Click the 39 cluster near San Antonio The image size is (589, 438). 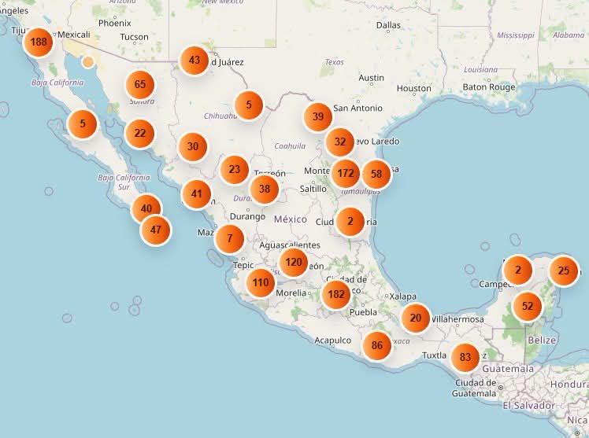318,116
